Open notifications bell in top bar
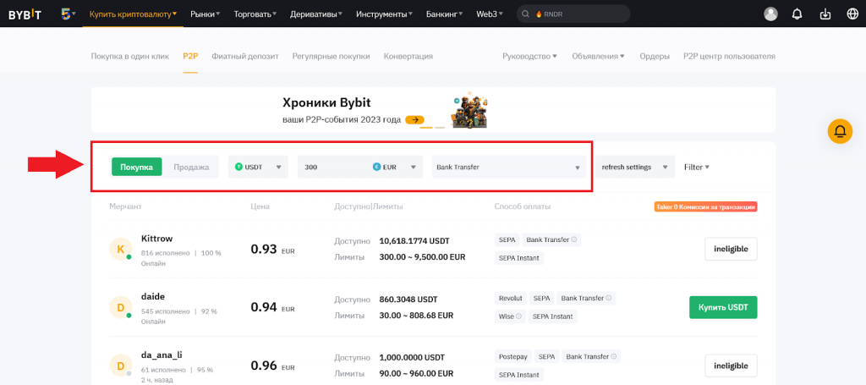The width and height of the screenshot is (866, 385). 797,14
